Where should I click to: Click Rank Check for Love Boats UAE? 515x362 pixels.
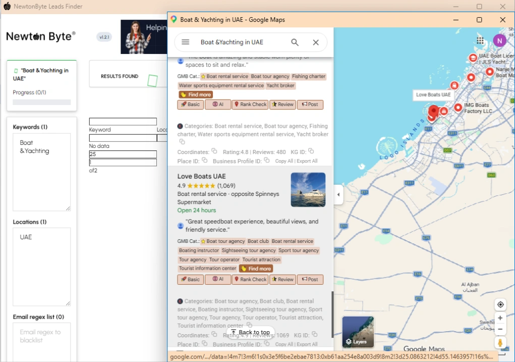[x=250, y=280]
